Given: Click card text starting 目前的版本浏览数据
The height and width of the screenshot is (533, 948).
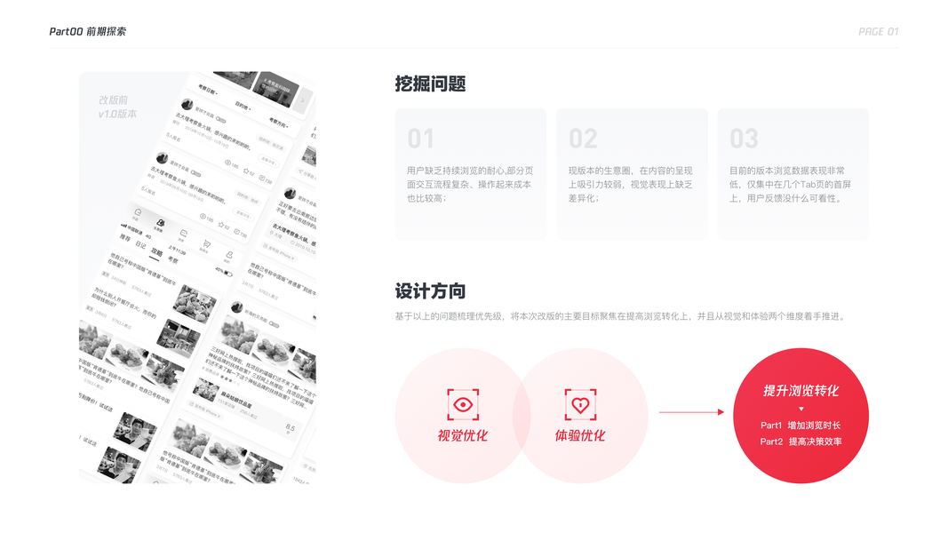Looking at the screenshot, I should click(790, 184).
